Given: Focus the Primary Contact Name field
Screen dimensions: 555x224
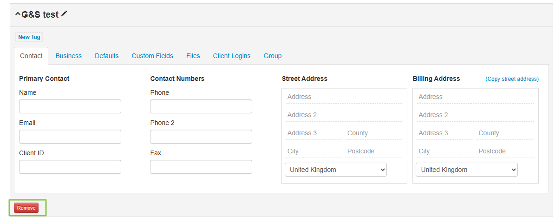Looking at the screenshot, I should (70, 106).
